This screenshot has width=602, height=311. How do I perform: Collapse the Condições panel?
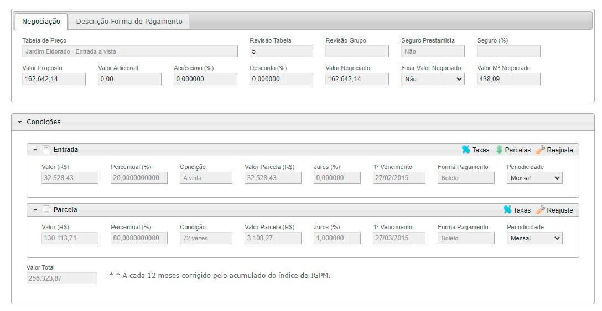point(20,122)
